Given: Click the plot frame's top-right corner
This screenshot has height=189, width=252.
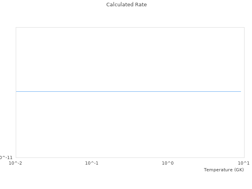Looking at the screenshot, I should (x=244, y=27).
